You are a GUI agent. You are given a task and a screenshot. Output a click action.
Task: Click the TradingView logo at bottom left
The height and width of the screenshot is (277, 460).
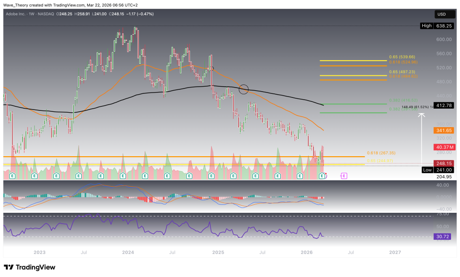30,267
